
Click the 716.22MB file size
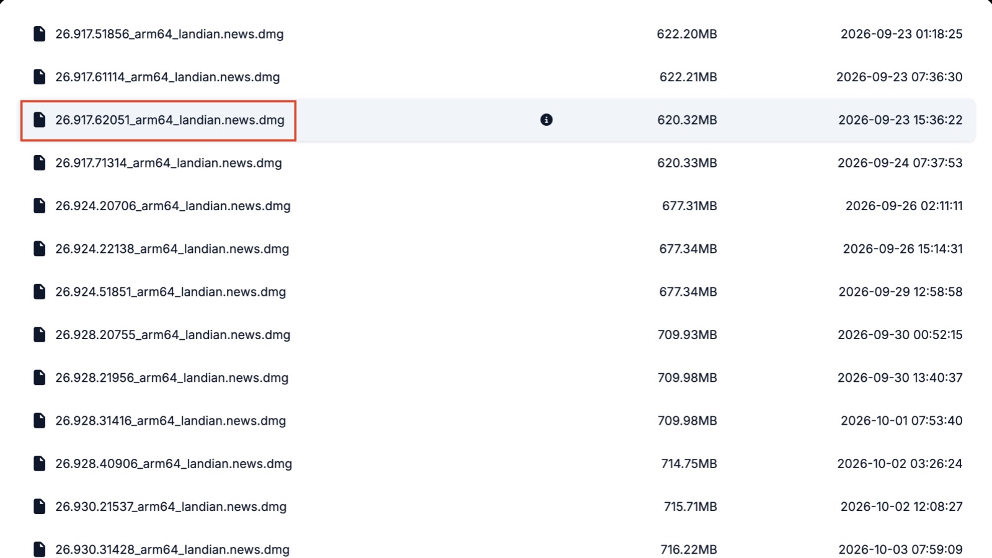click(689, 549)
